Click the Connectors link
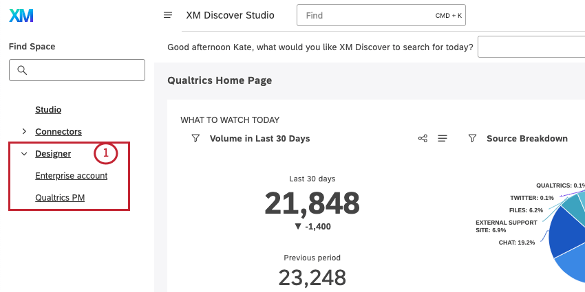 pos(58,131)
